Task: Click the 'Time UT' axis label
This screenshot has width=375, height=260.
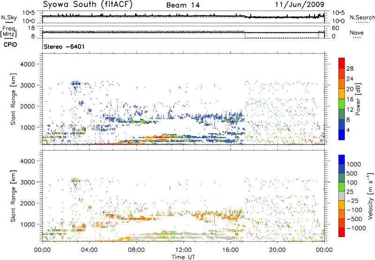Action: 183,257
